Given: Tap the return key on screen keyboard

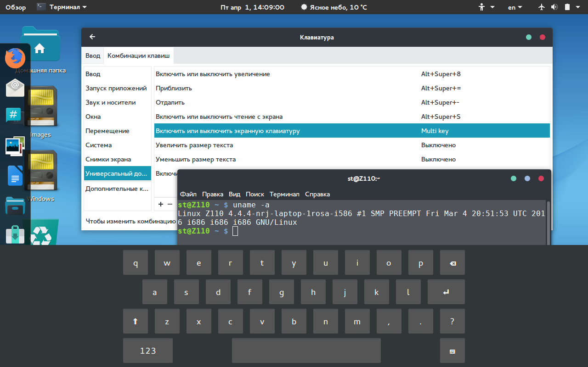Looking at the screenshot, I should coord(446,292).
